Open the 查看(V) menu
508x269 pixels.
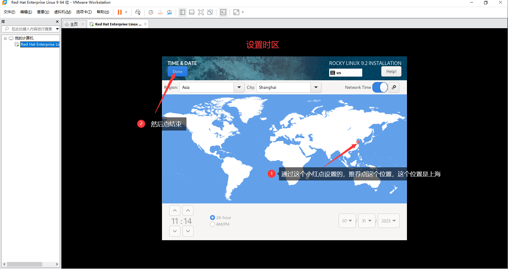point(43,12)
